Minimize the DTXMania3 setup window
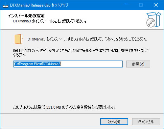The image size is (164, 129). [126, 5]
